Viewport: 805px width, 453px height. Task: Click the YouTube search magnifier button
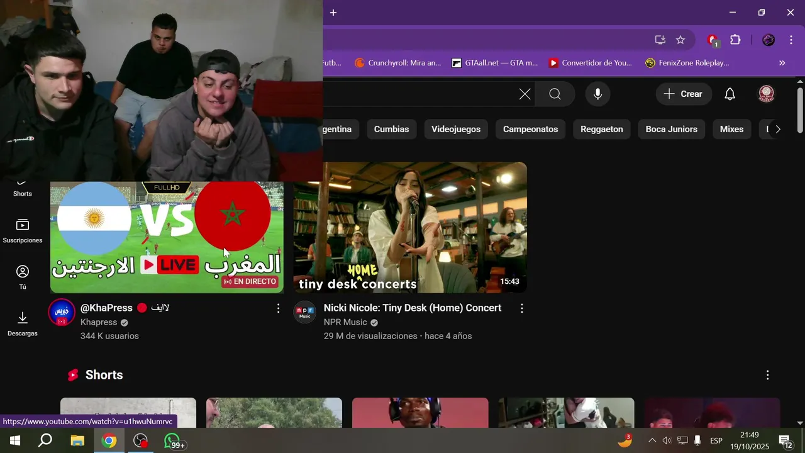point(555,94)
